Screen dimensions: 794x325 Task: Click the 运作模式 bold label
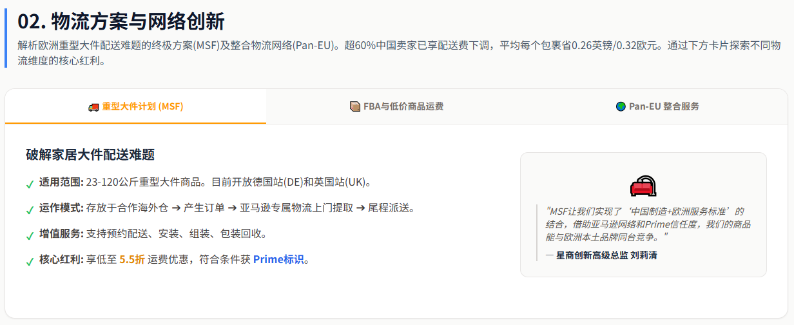click(x=61, y=208)
